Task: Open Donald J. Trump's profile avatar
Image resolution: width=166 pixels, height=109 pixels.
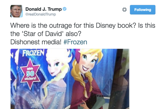Action: point(16,11)
